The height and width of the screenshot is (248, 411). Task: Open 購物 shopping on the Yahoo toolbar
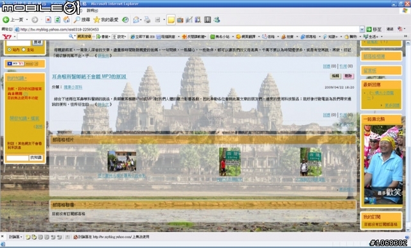tap(351, 37)
